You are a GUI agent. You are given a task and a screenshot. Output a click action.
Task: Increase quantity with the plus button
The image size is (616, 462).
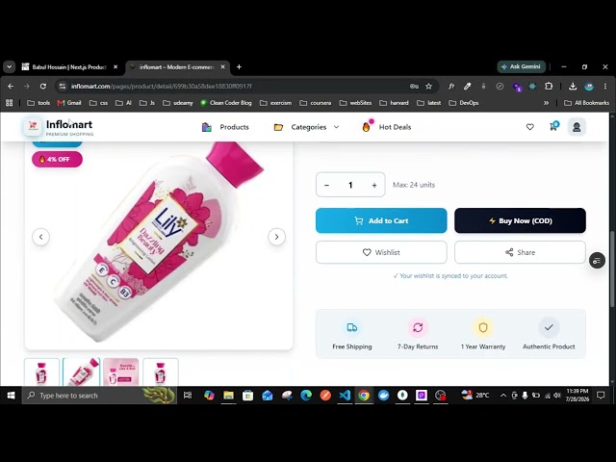coord(374,185)
